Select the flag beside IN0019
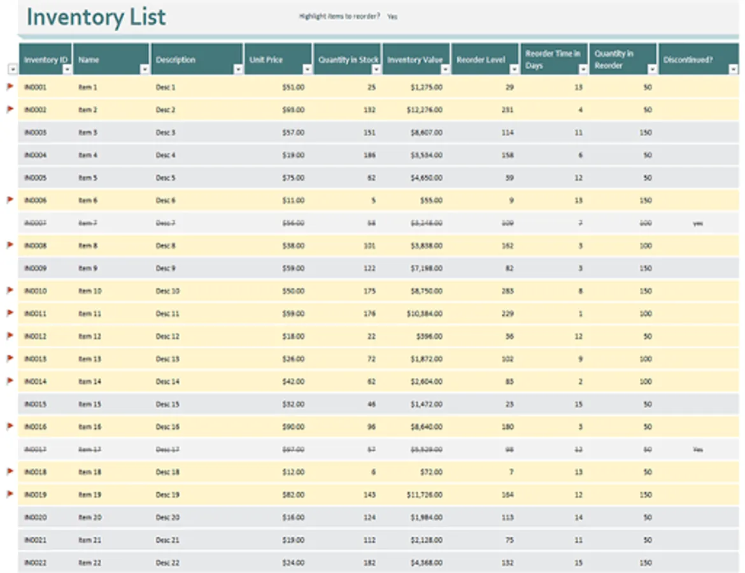The height and width of the screenshot is (573, 745). point(10,494)
